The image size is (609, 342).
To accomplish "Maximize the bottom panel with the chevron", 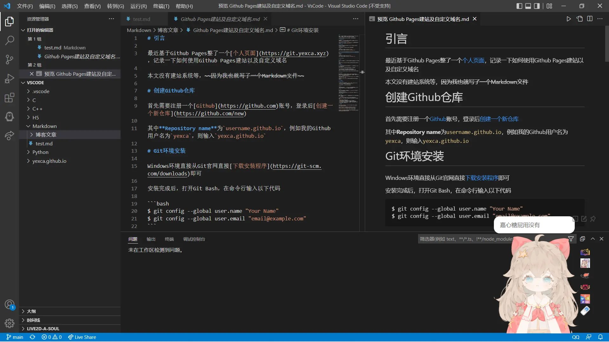I will pos(593,239).
